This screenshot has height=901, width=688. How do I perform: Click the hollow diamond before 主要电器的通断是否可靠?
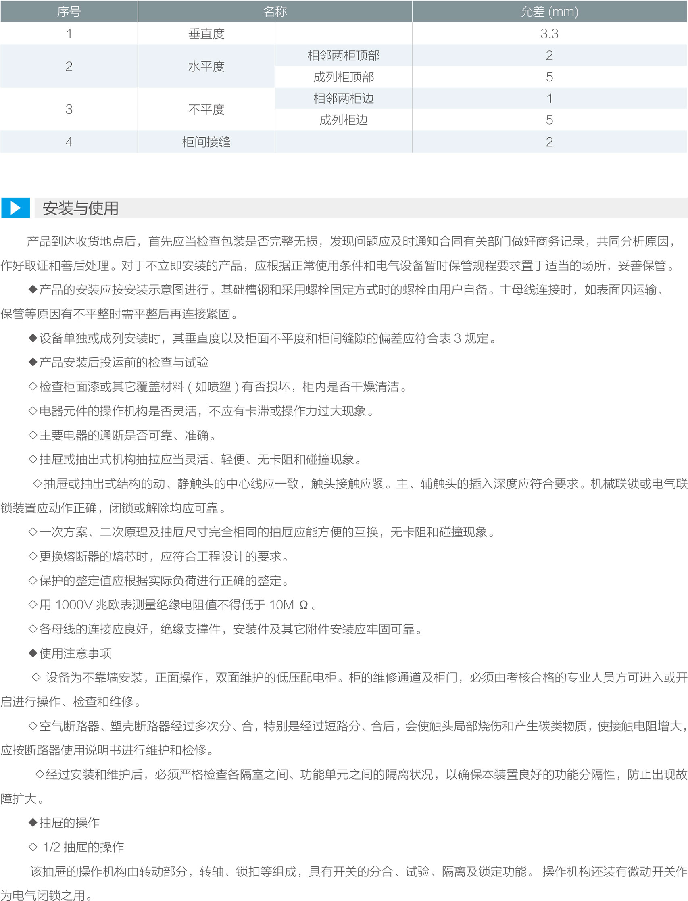(x=33, y=435)
